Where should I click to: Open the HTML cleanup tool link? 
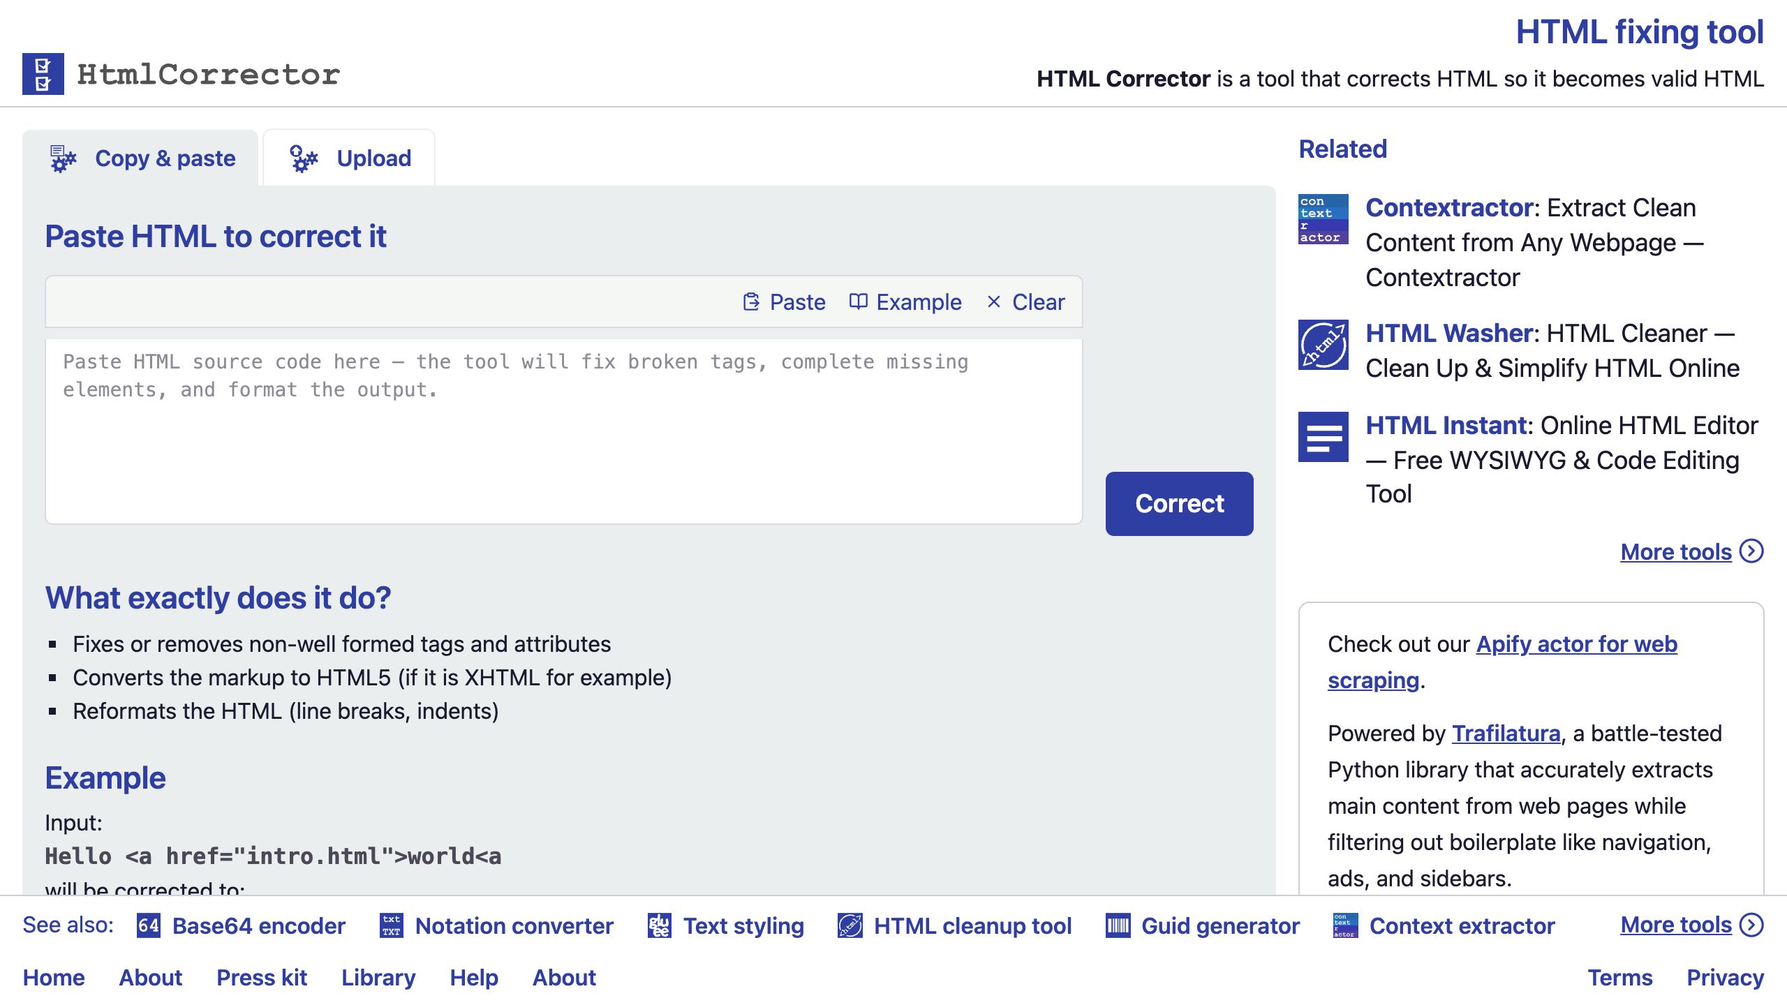[x=972, y=925]
